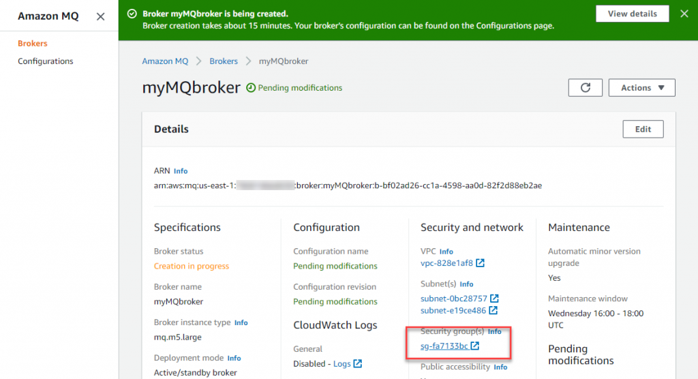Show VPC Info help
Viewport: 698px width, 379px height.
point(446,252)
